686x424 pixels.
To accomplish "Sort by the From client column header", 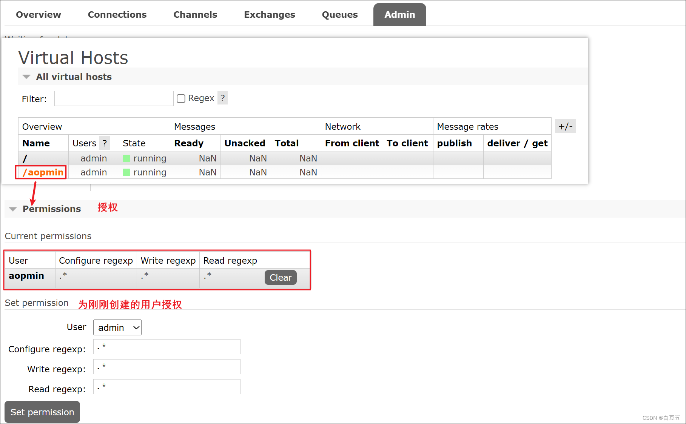I will coord(352,143).
